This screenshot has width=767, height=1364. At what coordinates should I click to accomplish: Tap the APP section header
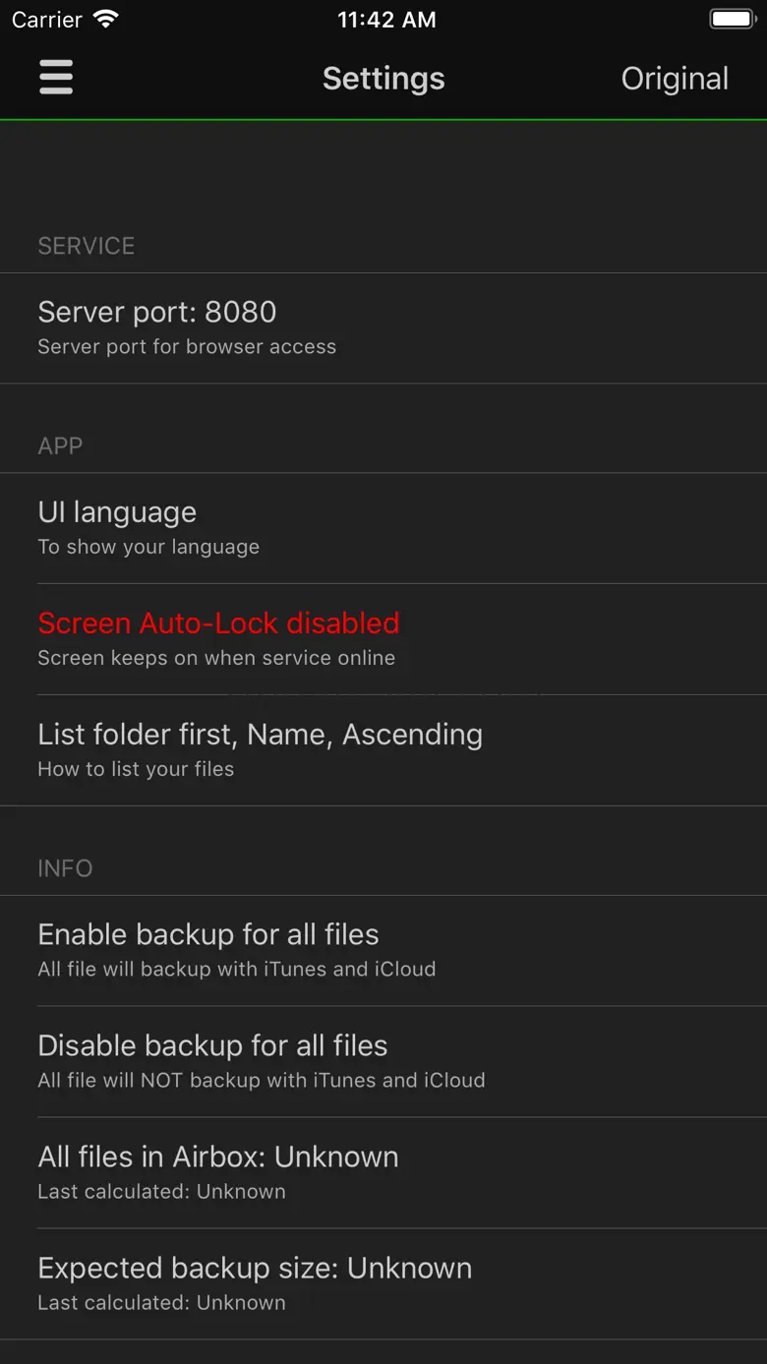[x=60, y=446]
